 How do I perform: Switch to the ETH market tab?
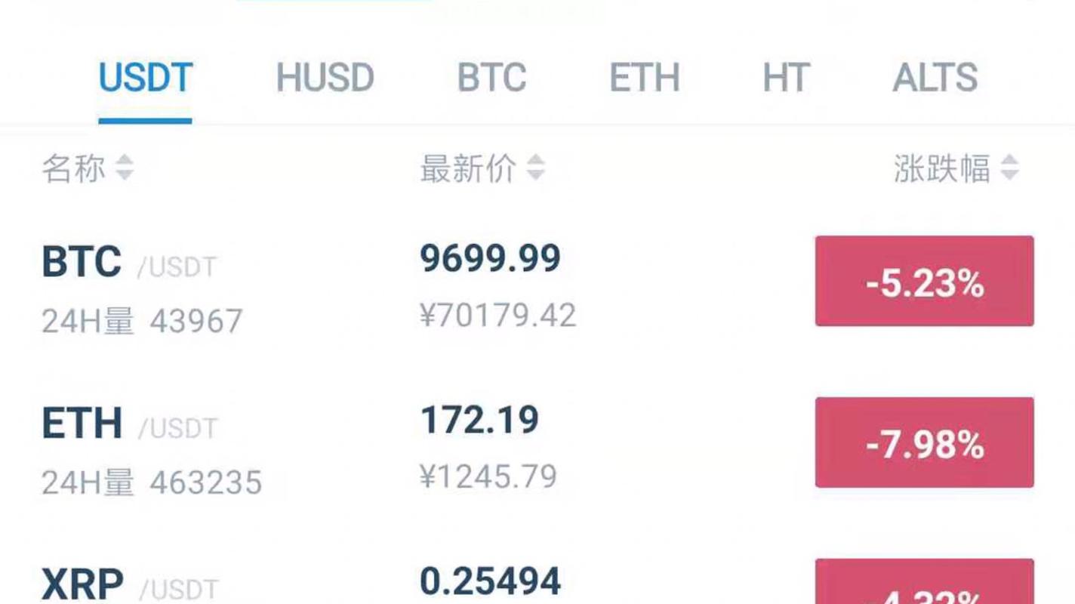[x=644, y=78]
